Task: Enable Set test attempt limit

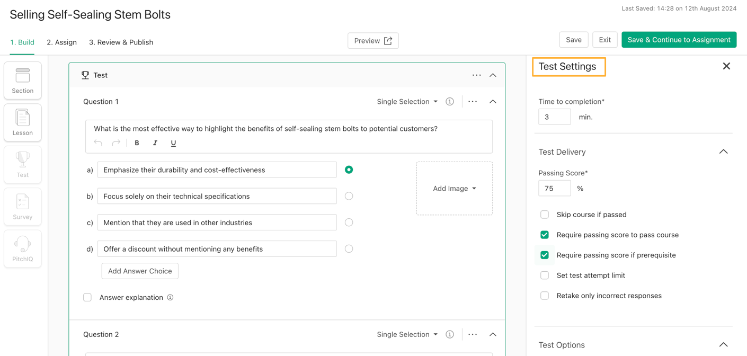Action: (545, 275)
